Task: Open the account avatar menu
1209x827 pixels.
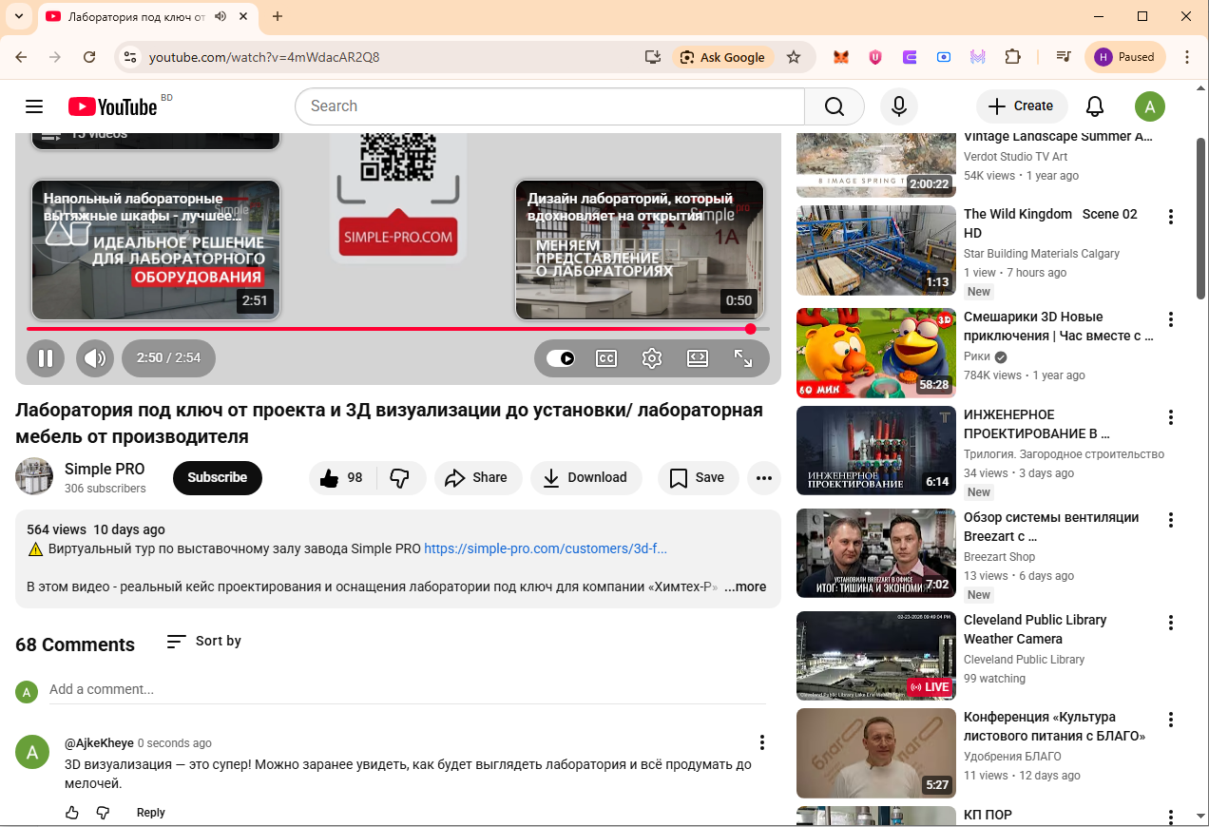Action: [1150, 106]
